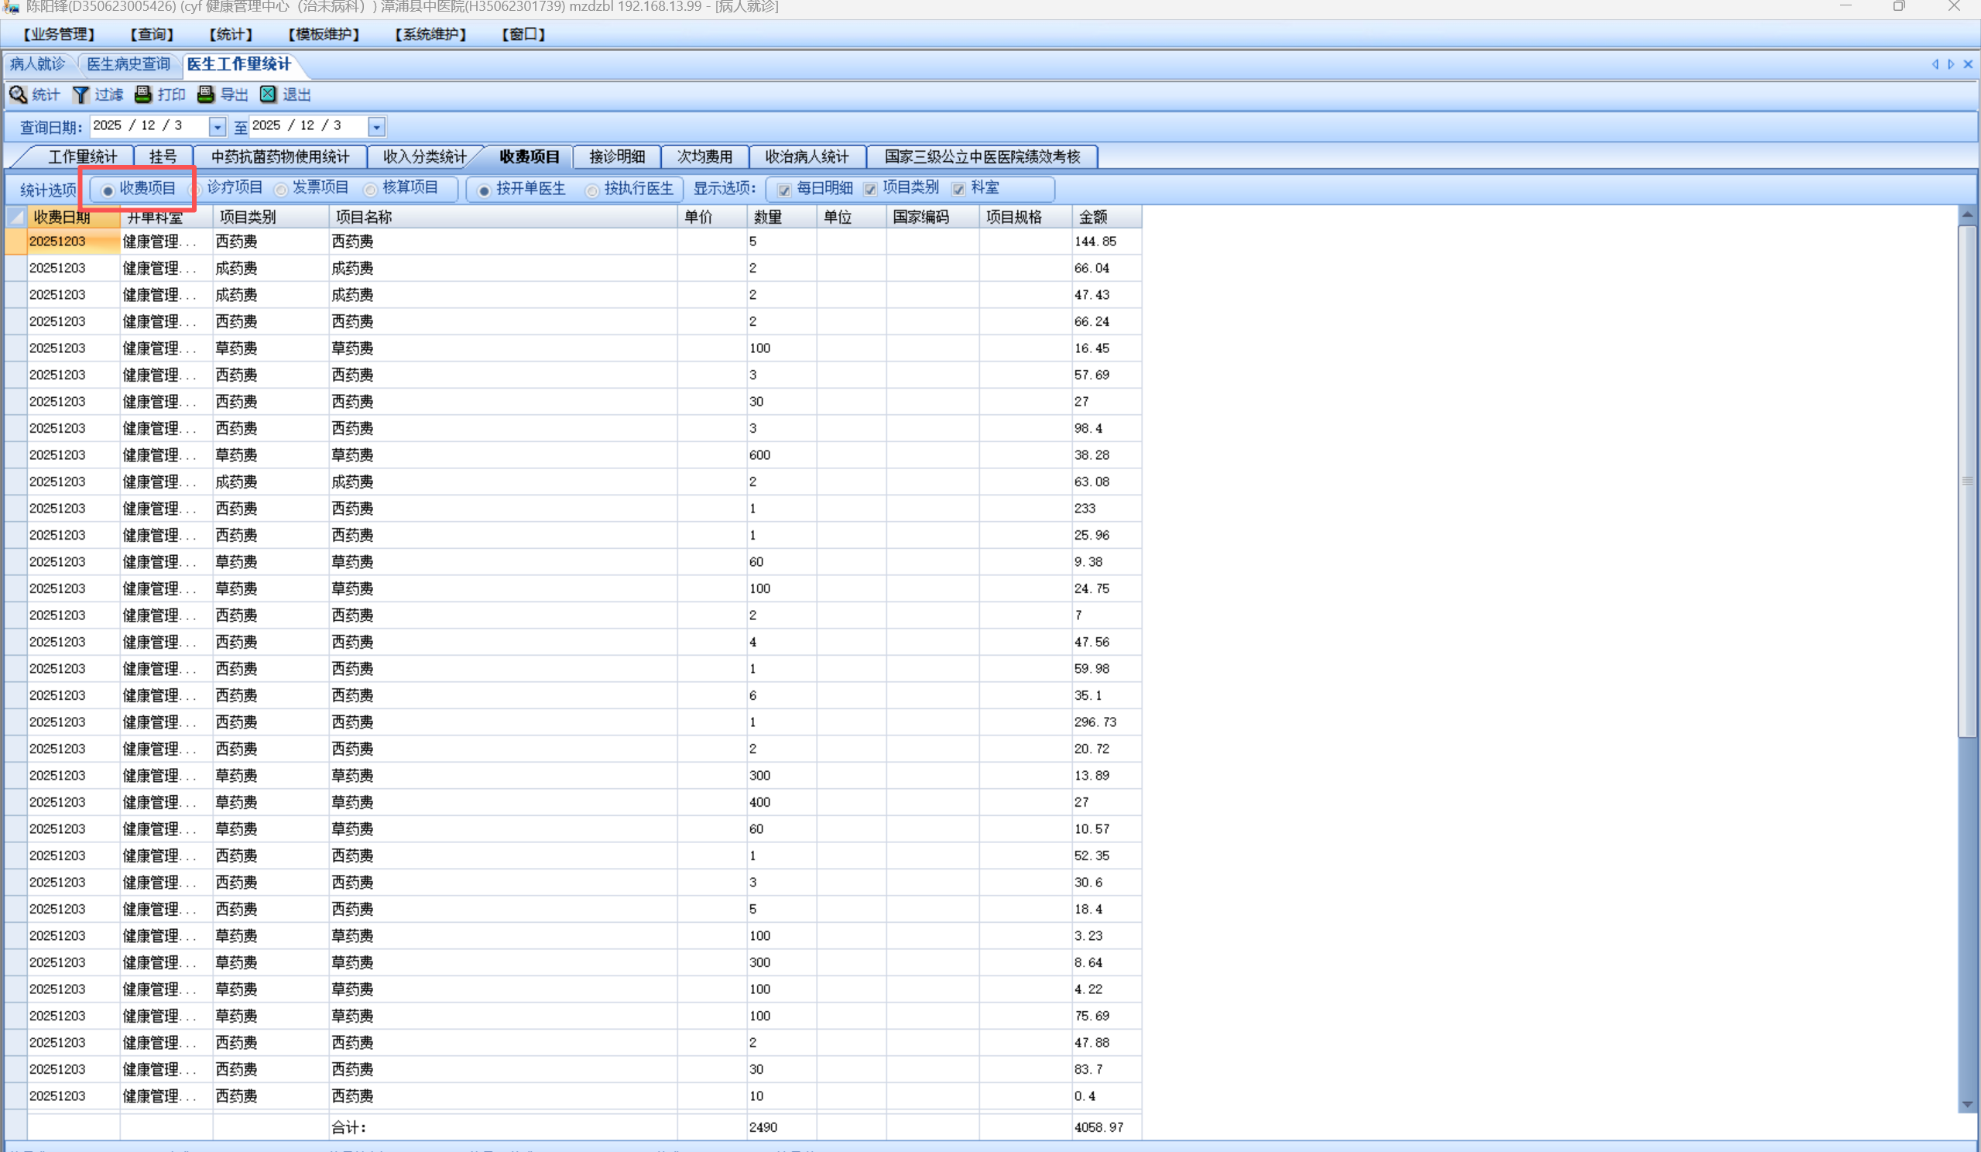Image resolution: width=1981 pixels, height=1152 pixels.
Task: Click the 退出 exit icon
Action: click(268, 95)
